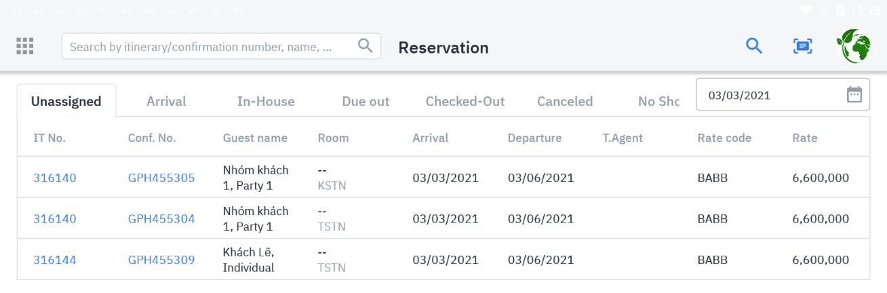Open confirmation link GPH455309

(x=161, y=260)
